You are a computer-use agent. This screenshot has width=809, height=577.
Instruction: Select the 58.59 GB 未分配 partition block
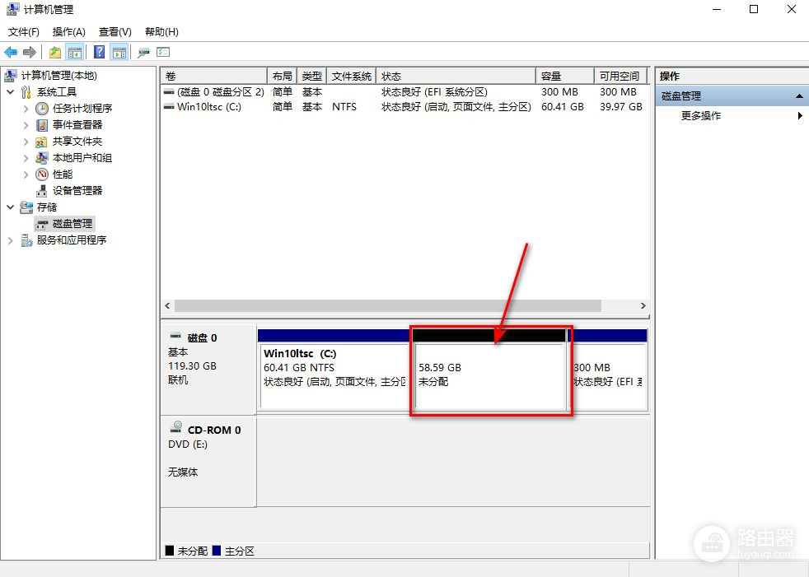(490, 370)
